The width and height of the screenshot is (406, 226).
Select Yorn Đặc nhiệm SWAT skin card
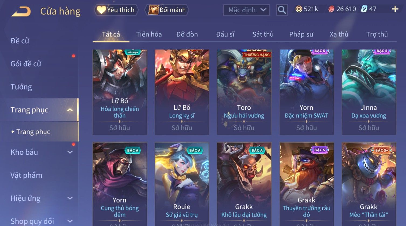307,92
